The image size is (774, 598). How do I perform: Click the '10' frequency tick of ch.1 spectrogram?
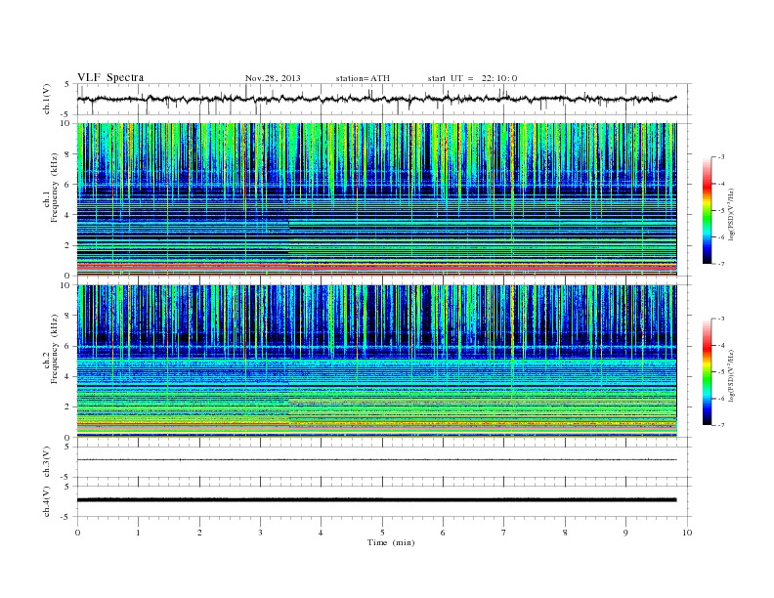click(x=66, y=123)
